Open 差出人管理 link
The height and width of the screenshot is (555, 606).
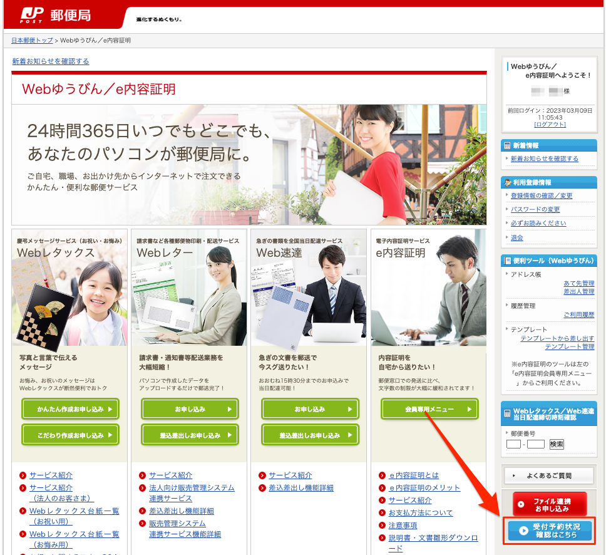coord(578,292)
